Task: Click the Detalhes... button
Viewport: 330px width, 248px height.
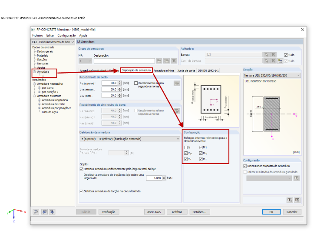Action: (199, 212)
